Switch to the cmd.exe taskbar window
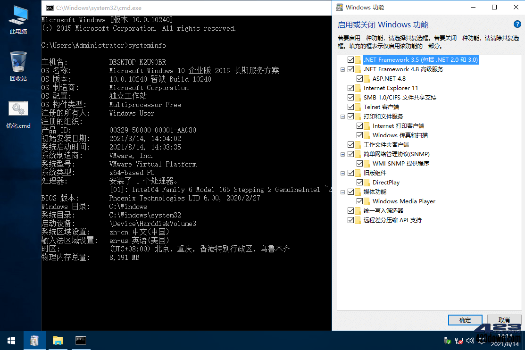525x350 pixels. pyautogui.click(x=80, y=340)
